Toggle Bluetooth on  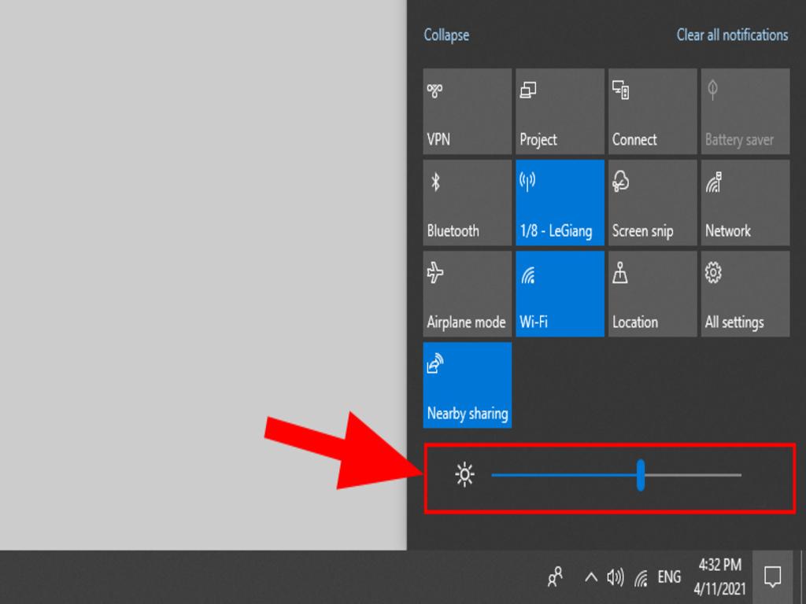tap(467, 203)
